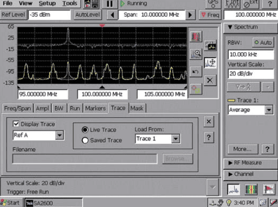
Task: Click the red waveform icon beside graph
Action: [x=196, y=37]
